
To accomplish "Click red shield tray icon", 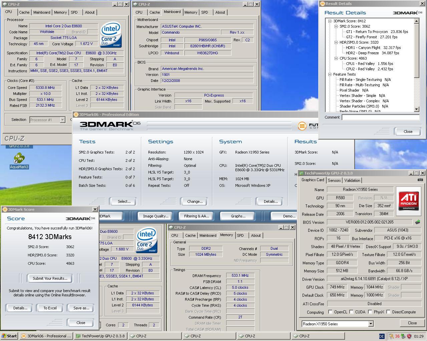I will [409, 336].
